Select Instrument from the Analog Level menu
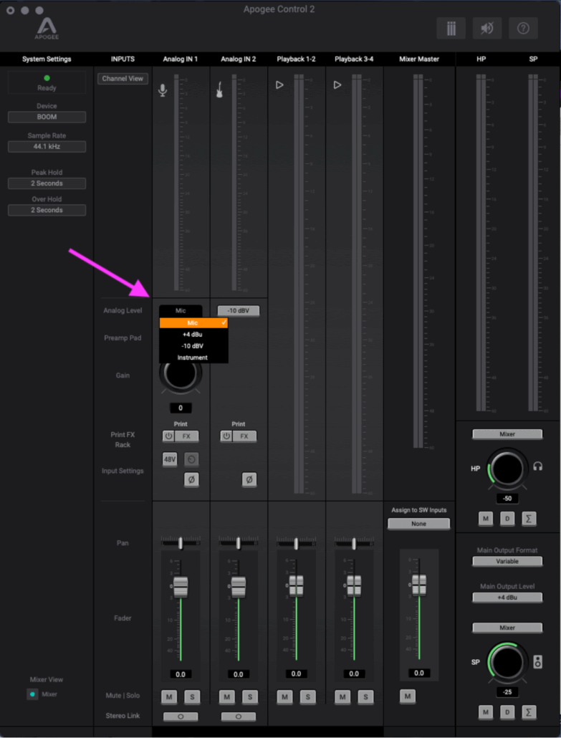This screenshot has height=738, width=561. [x=193, y=357]
